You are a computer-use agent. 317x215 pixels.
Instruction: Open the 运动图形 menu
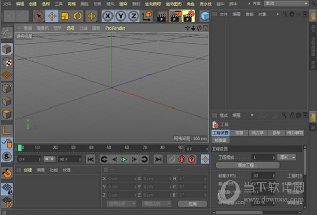[174, 4]
